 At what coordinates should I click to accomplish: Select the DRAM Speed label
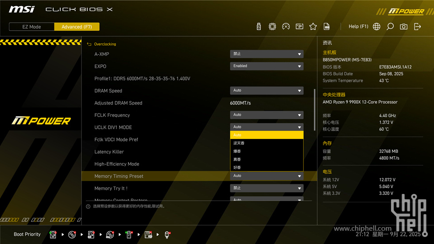(x=108, y=91)
